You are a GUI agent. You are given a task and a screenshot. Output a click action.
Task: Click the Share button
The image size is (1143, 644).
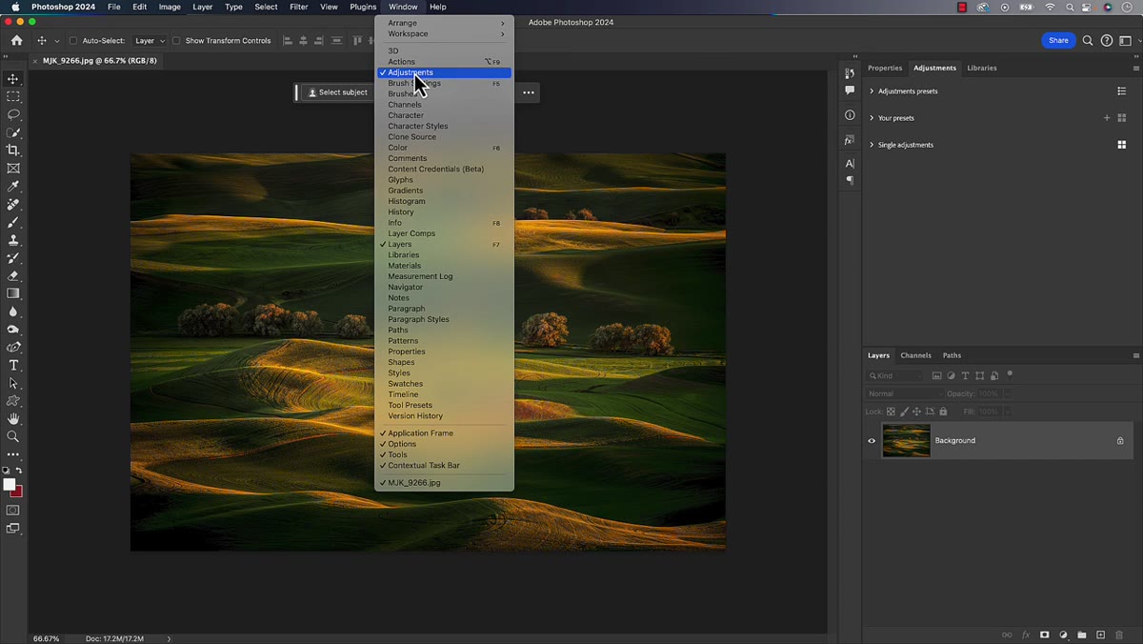coord(1058,41)
